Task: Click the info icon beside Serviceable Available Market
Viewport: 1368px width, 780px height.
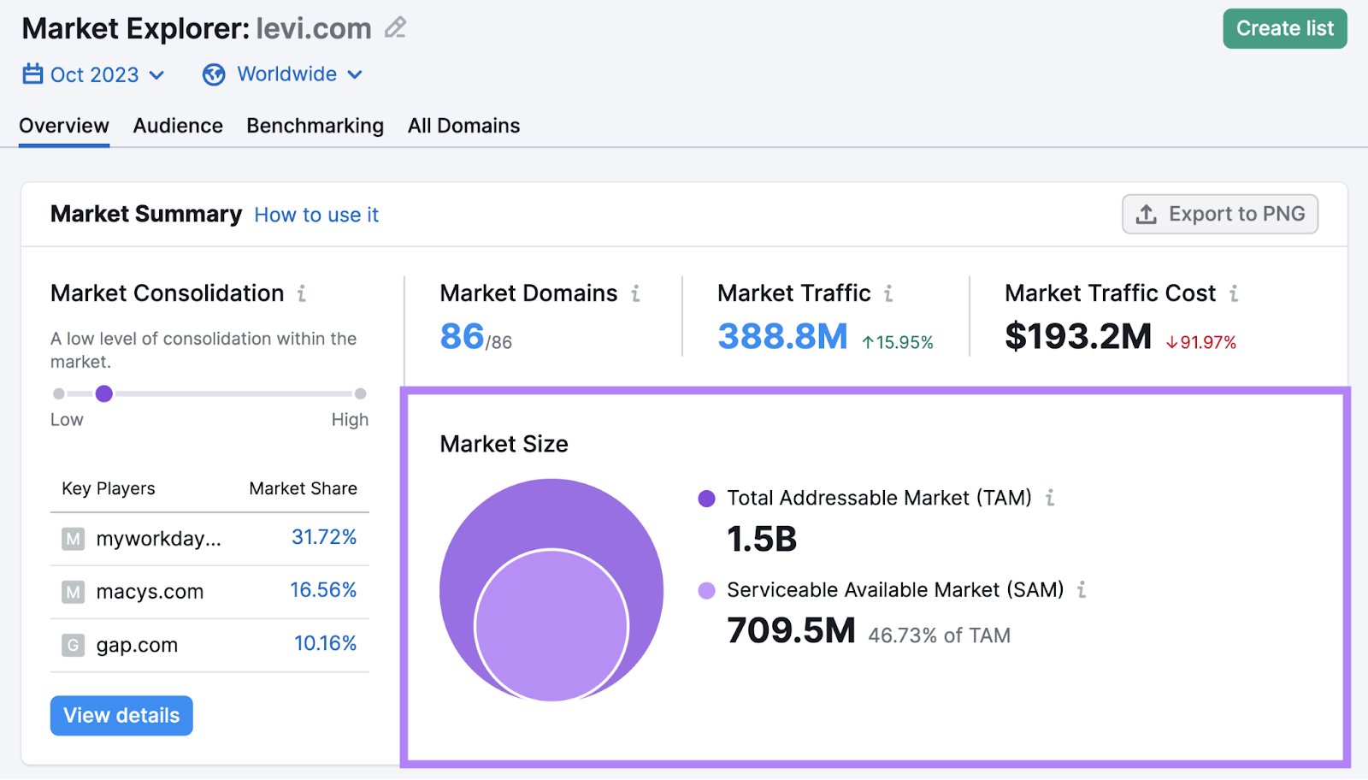Action: click(x=1082, y=590)
